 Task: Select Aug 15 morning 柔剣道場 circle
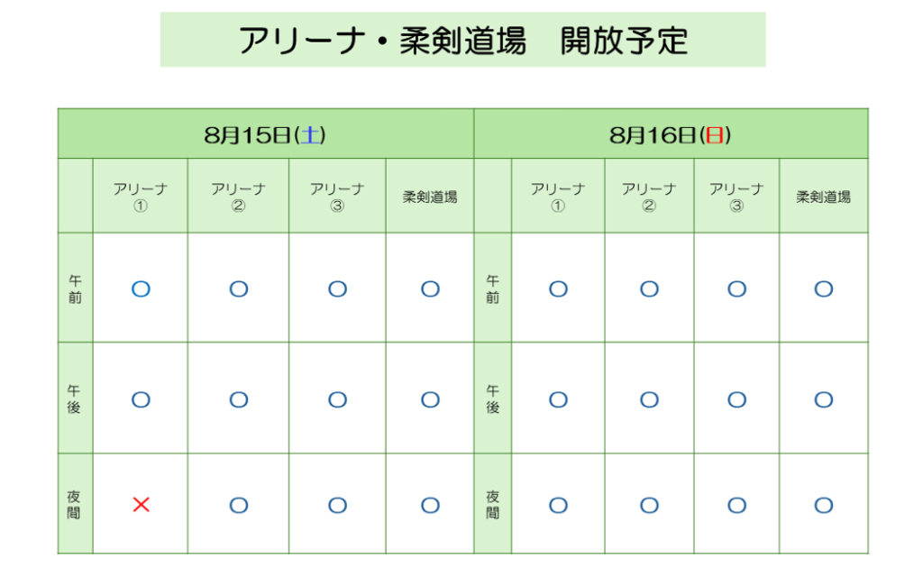point(430,289)
